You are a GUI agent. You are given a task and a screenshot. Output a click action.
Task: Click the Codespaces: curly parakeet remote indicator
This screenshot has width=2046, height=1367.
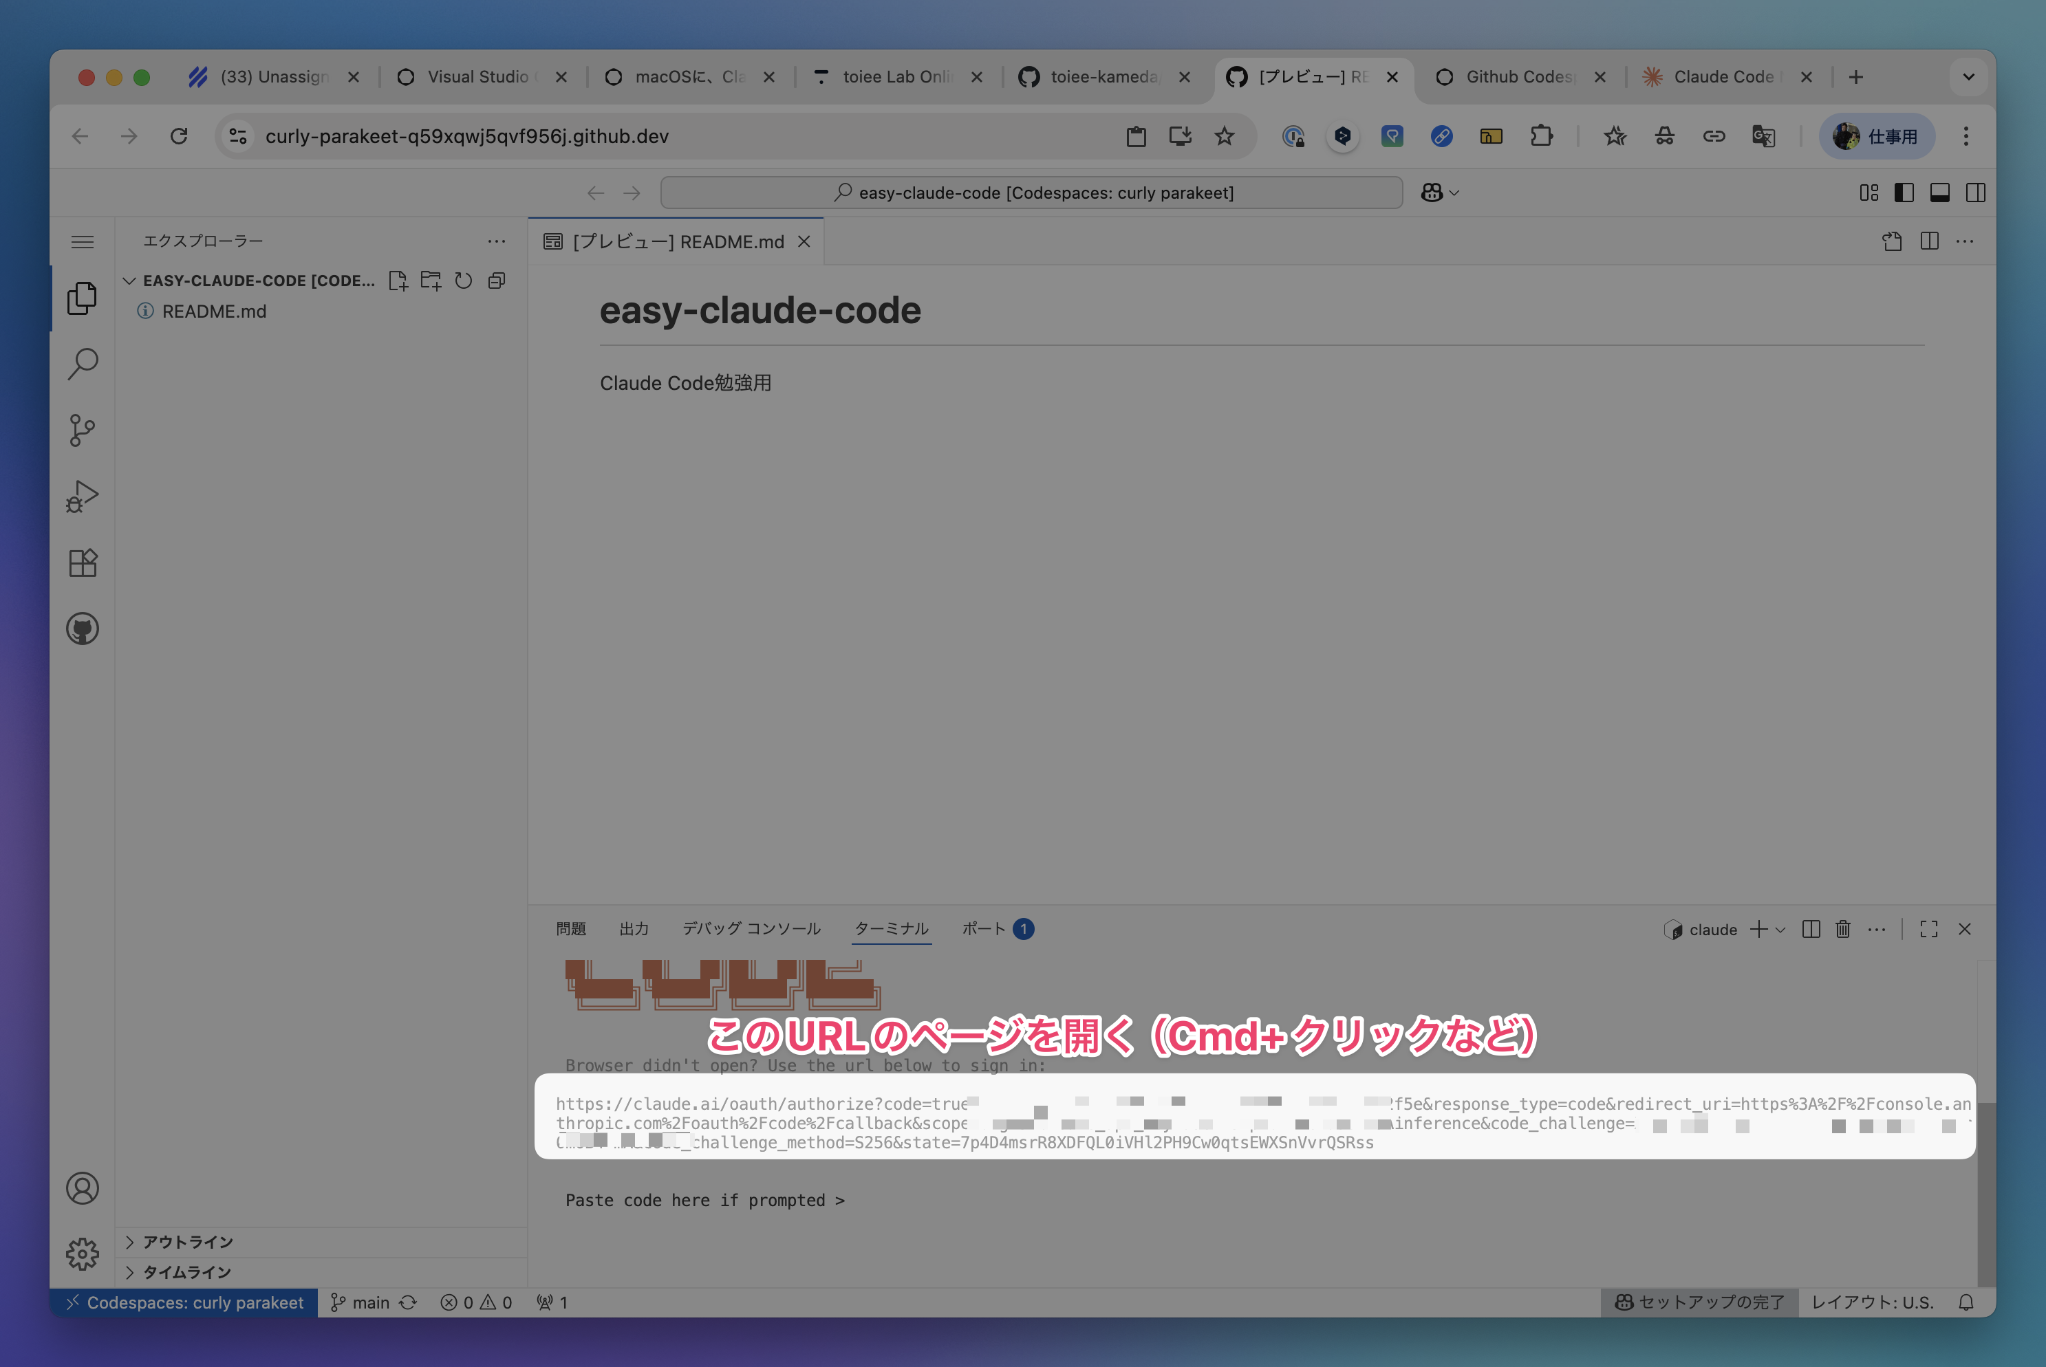[x=184, y=1302]
